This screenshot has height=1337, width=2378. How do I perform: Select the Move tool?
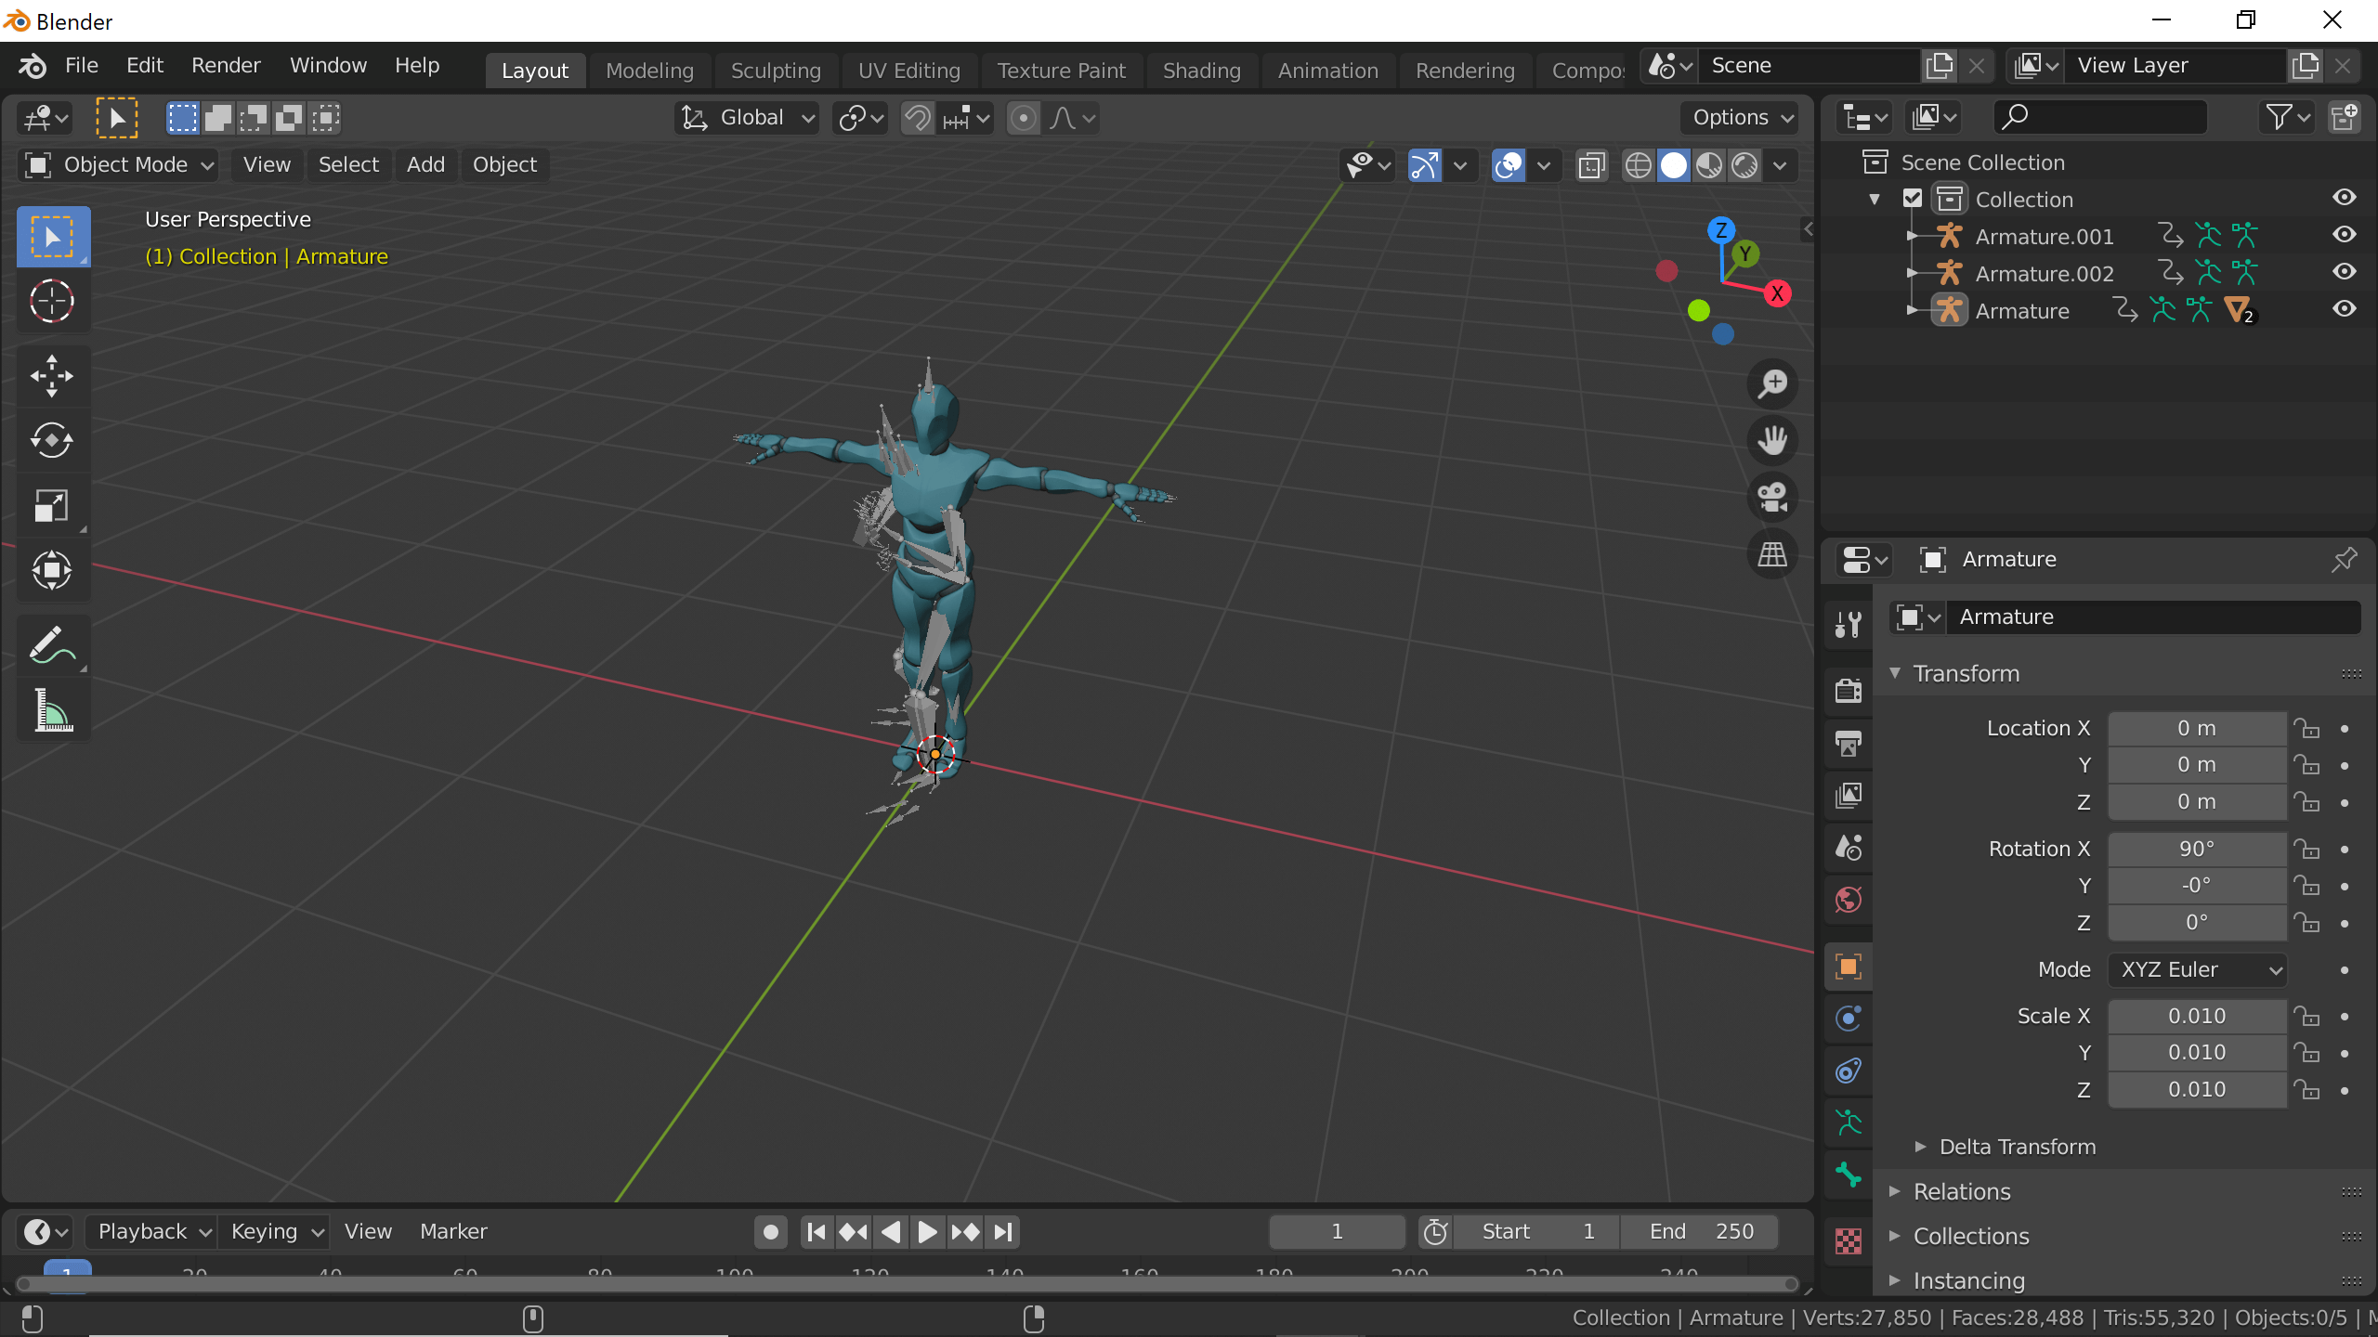coord(52,376)
